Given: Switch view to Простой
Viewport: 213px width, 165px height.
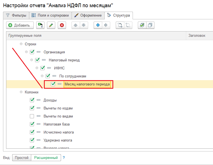Looking at the screenshot, I should 22,158.
